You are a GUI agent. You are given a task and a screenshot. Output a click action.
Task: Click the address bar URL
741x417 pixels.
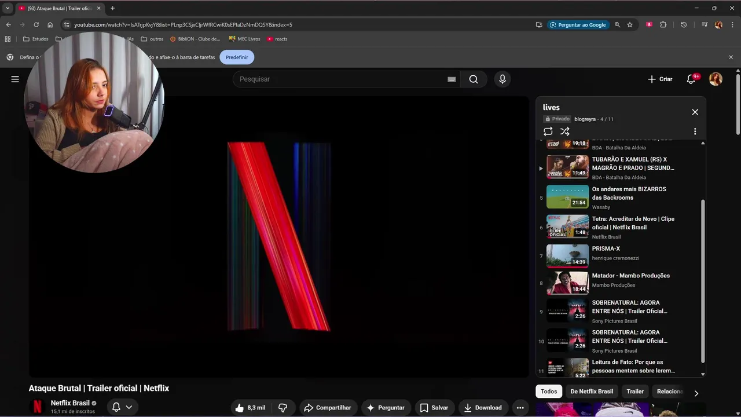pos(183,25)
